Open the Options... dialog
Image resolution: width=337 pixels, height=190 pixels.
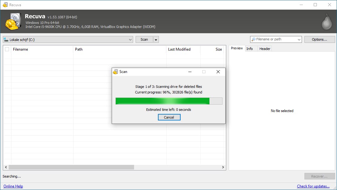[x=319, y=39]
